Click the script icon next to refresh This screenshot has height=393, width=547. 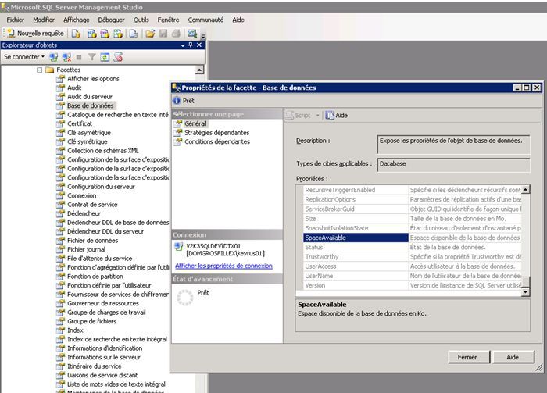[x=118, y=57]
